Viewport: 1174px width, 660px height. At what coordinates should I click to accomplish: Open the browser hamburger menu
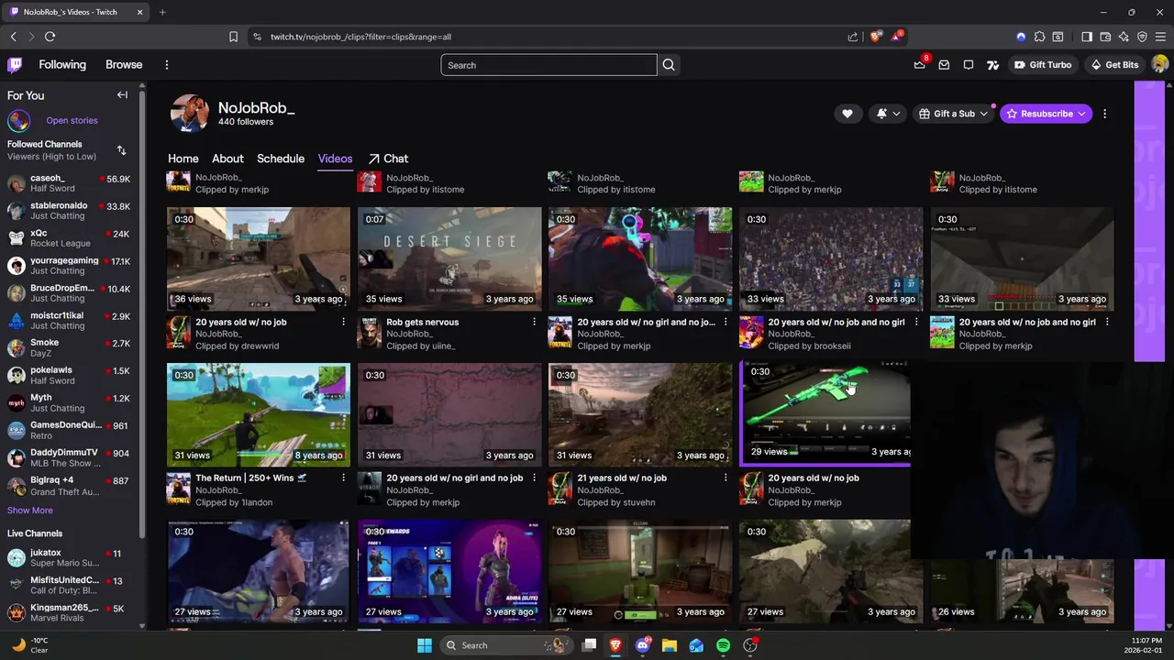click(x=1160, y=37)
